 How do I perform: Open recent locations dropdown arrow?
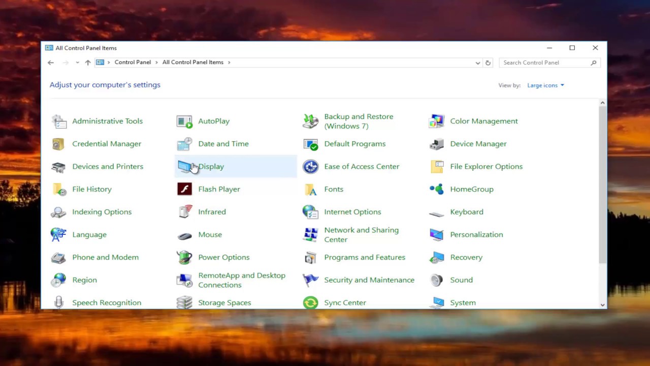click(77, 63)
